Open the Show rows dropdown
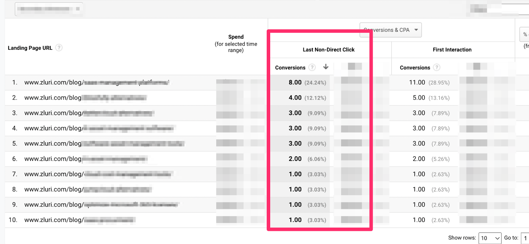The width and height of the screenshot is (529, 244). [x=490, y=238]
